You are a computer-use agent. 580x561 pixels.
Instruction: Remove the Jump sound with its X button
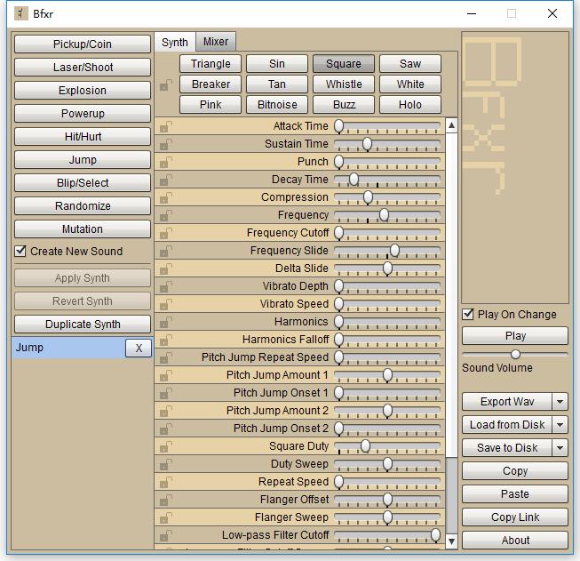pos(139,349)
